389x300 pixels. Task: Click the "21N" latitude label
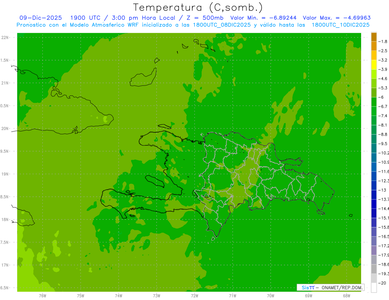point(5,83)
